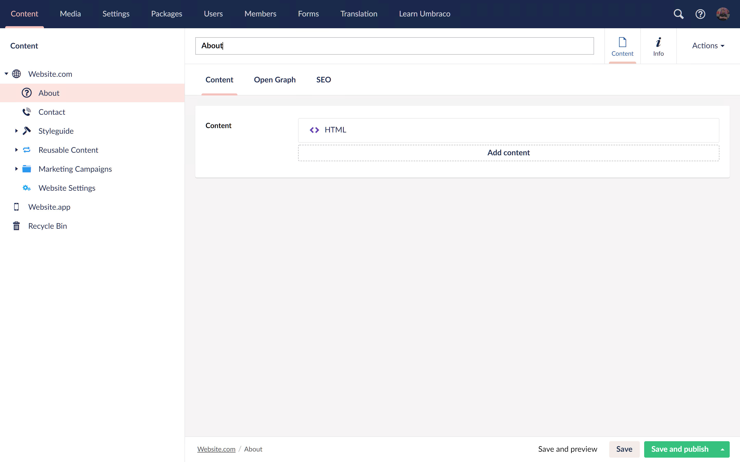Open the Translation section
Image resolution: width=740 pixels, height=462 pixels.
(359, 14)
